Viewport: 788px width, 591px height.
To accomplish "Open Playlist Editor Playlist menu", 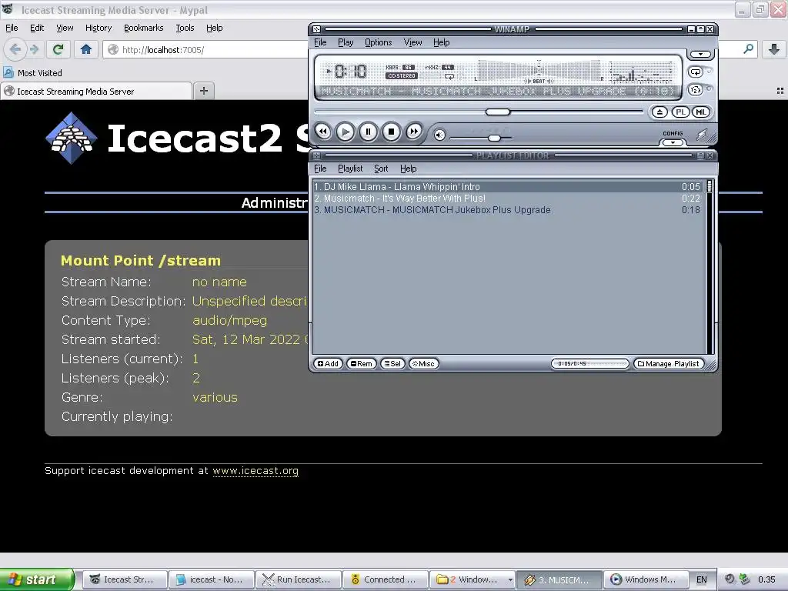I will pos(350,169).
